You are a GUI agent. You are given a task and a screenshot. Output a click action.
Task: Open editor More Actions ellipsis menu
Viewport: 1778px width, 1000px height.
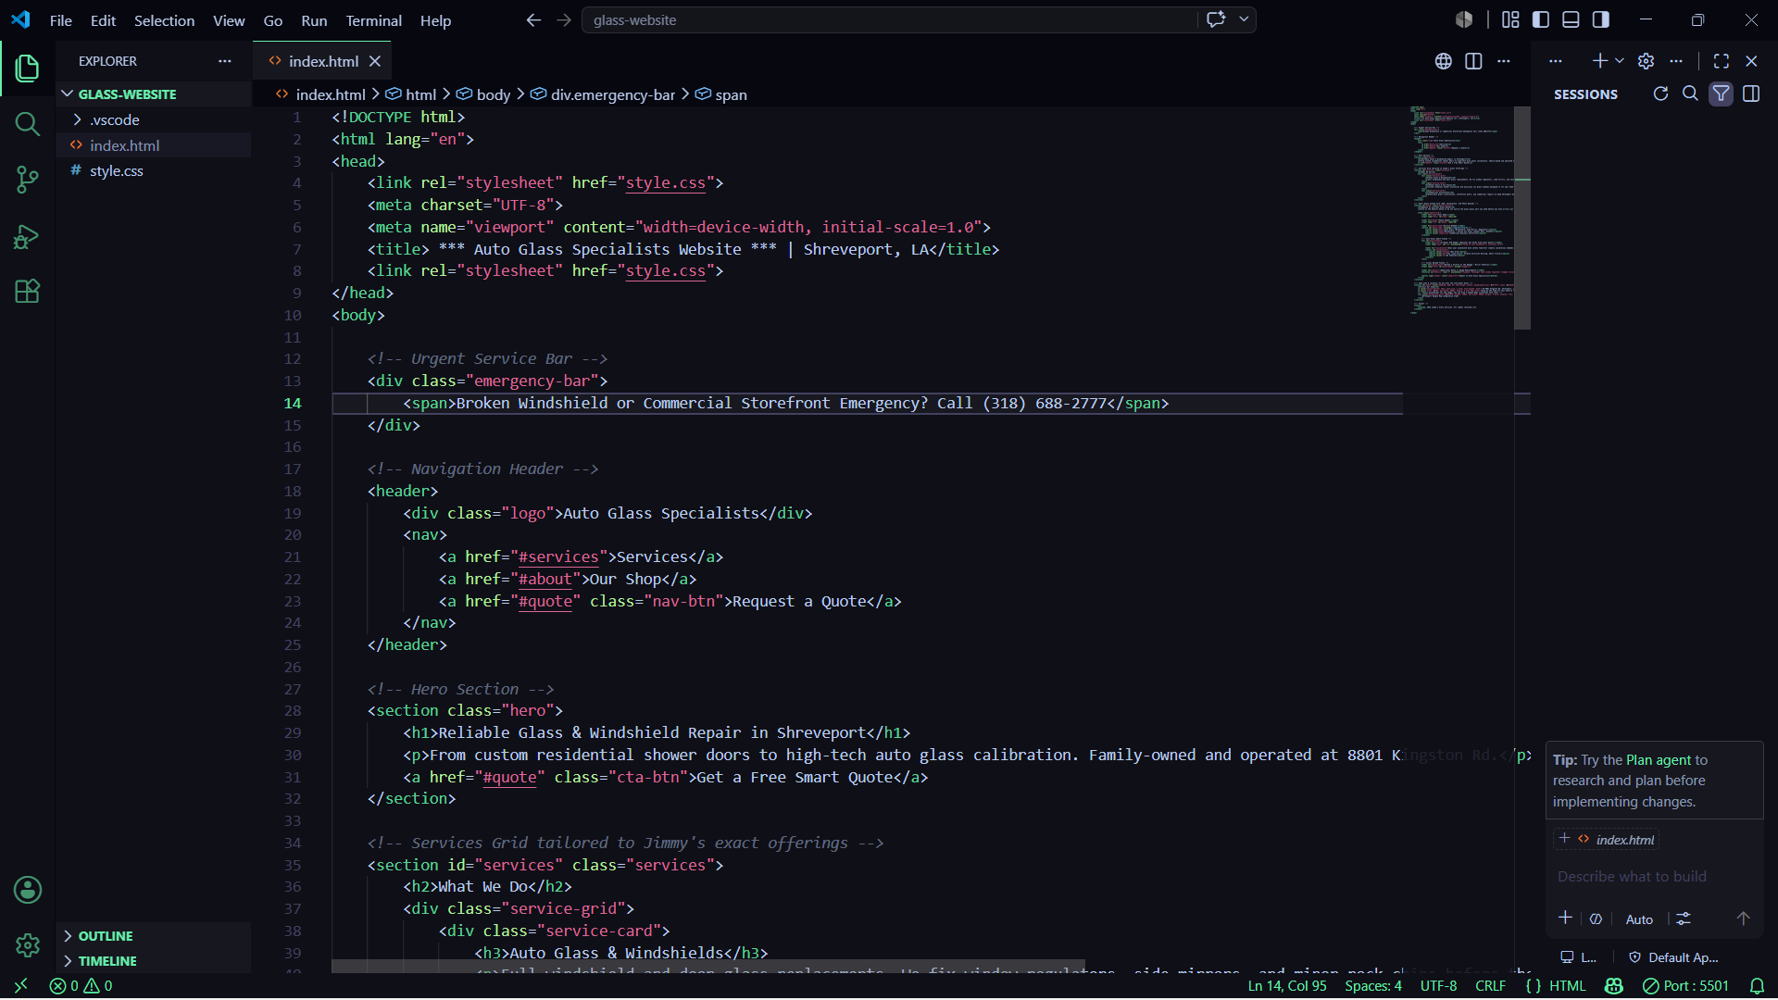click(1504, 61)
